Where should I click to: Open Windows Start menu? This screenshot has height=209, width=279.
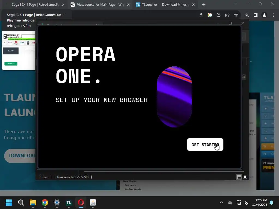(x=9, y=202)
